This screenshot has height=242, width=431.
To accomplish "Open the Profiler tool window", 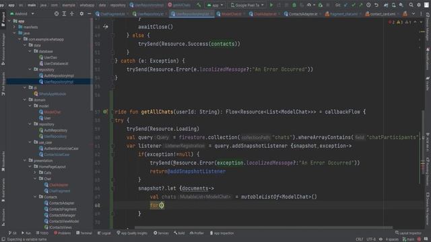I will pyautogui.click(x=197, y=233).
